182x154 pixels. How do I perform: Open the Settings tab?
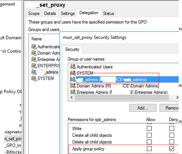pos(68,13)
